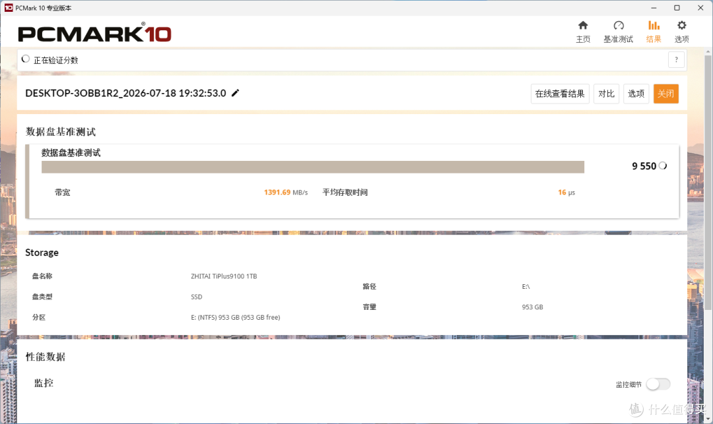Click the disk type value SSD
The image size is (713, 424).
click(197, 297)
